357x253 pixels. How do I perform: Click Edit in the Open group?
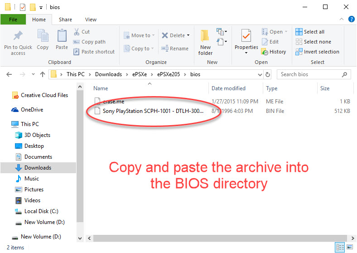pyautogui.click(x=270, y=42)
